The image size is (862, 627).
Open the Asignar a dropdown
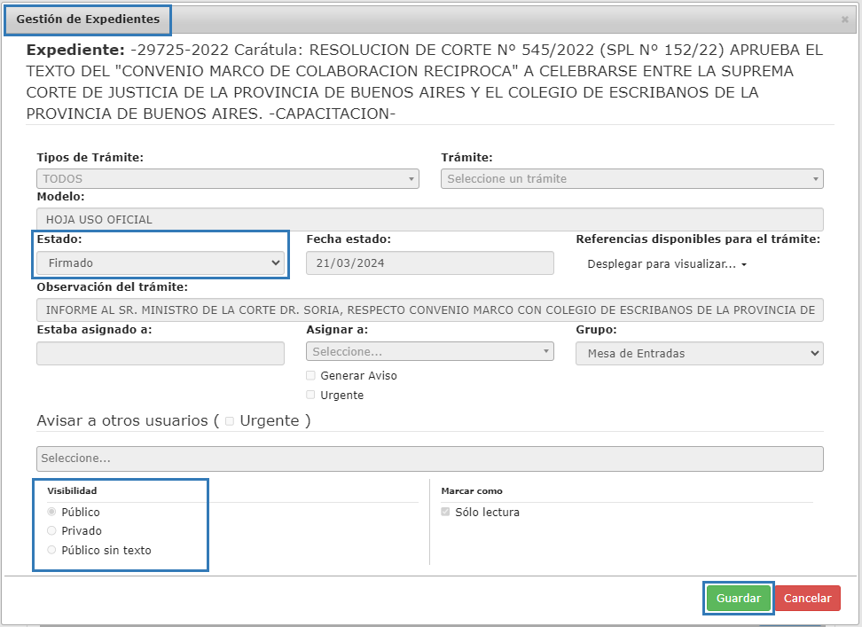429,352
